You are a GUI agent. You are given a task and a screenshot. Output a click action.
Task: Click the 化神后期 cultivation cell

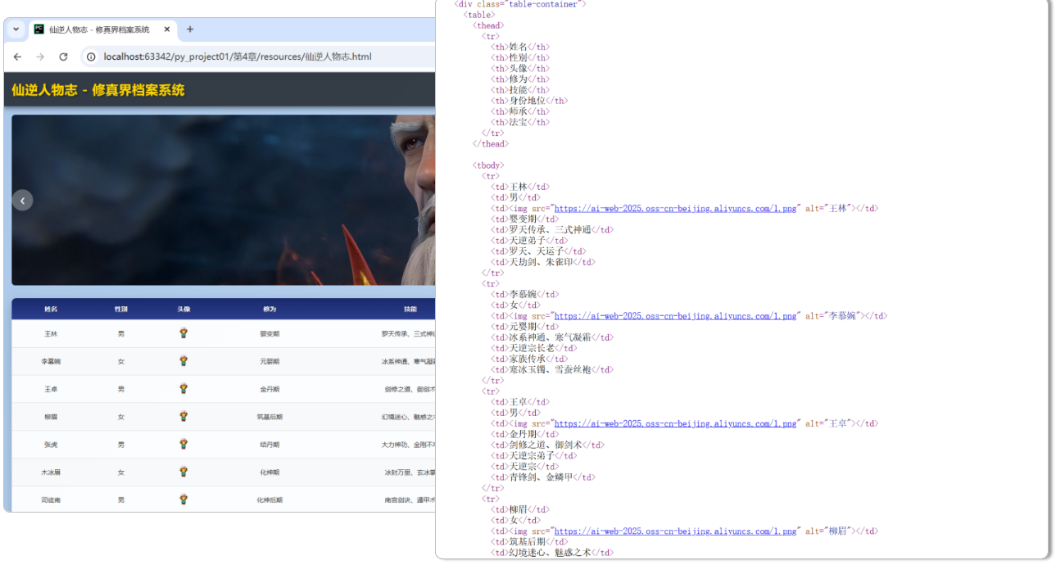270,499
